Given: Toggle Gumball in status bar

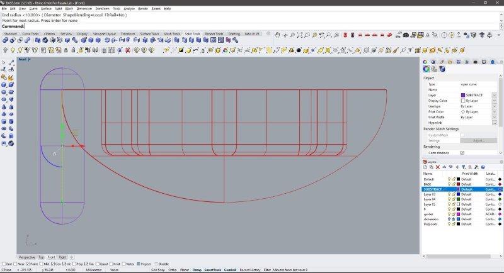Looking at the screenshot, I should (x=230, y=270).
